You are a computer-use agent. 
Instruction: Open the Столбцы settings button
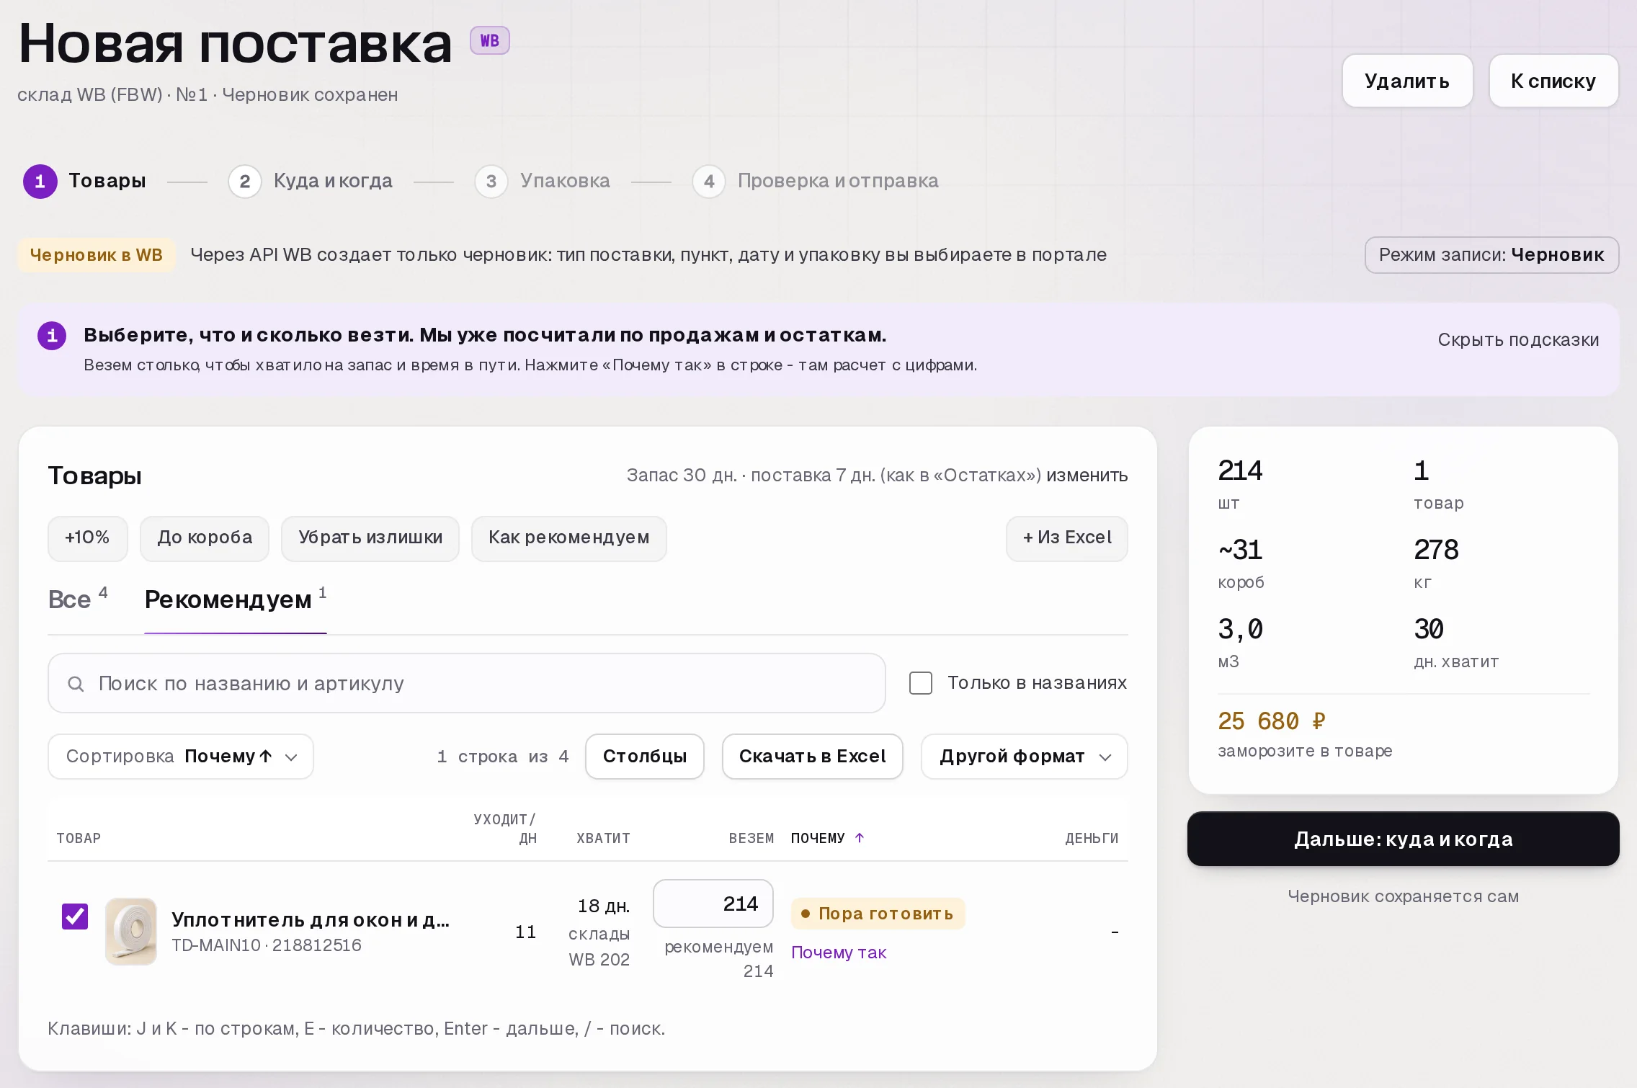pos(645,757)
